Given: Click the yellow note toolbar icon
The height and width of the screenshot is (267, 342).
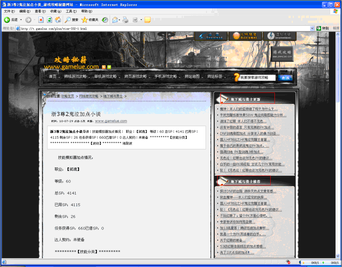Looking at the screenshot, I should coord(147,20).
